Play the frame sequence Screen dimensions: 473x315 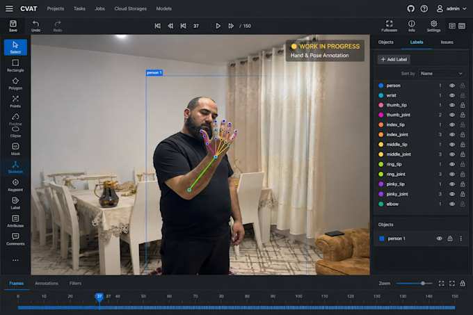218,26
